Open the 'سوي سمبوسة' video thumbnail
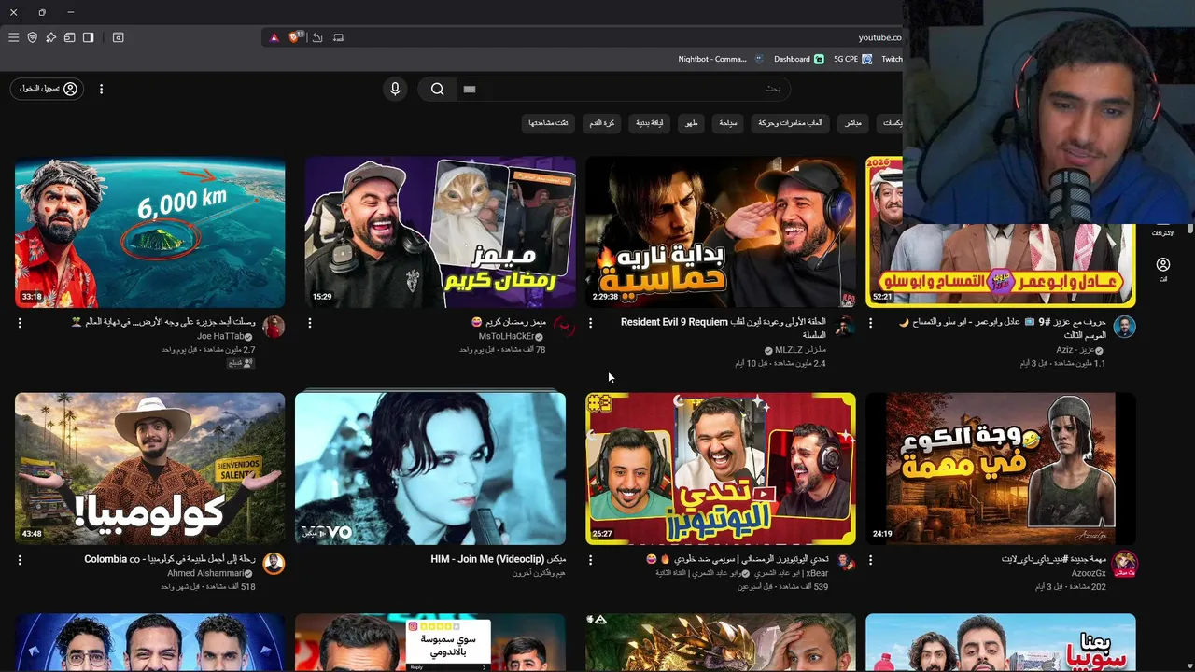Image resolution: width=1195 pixels, height=672 pixels. click(x=430, y=642)
